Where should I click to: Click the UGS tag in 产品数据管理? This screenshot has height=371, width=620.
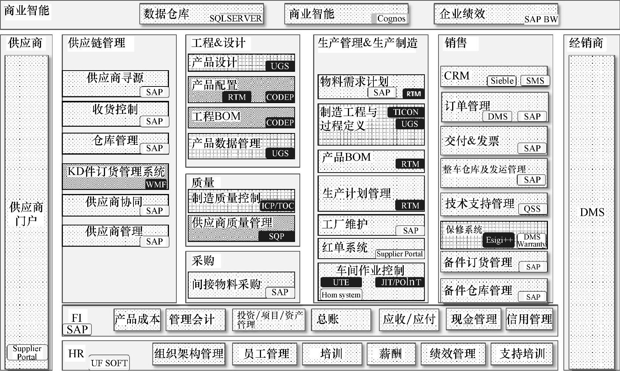click(280, 153)
